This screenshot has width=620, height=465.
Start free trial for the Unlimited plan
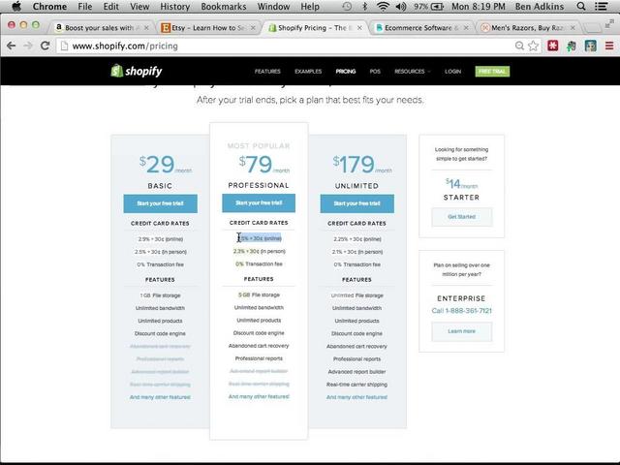(x=357, y=203)
